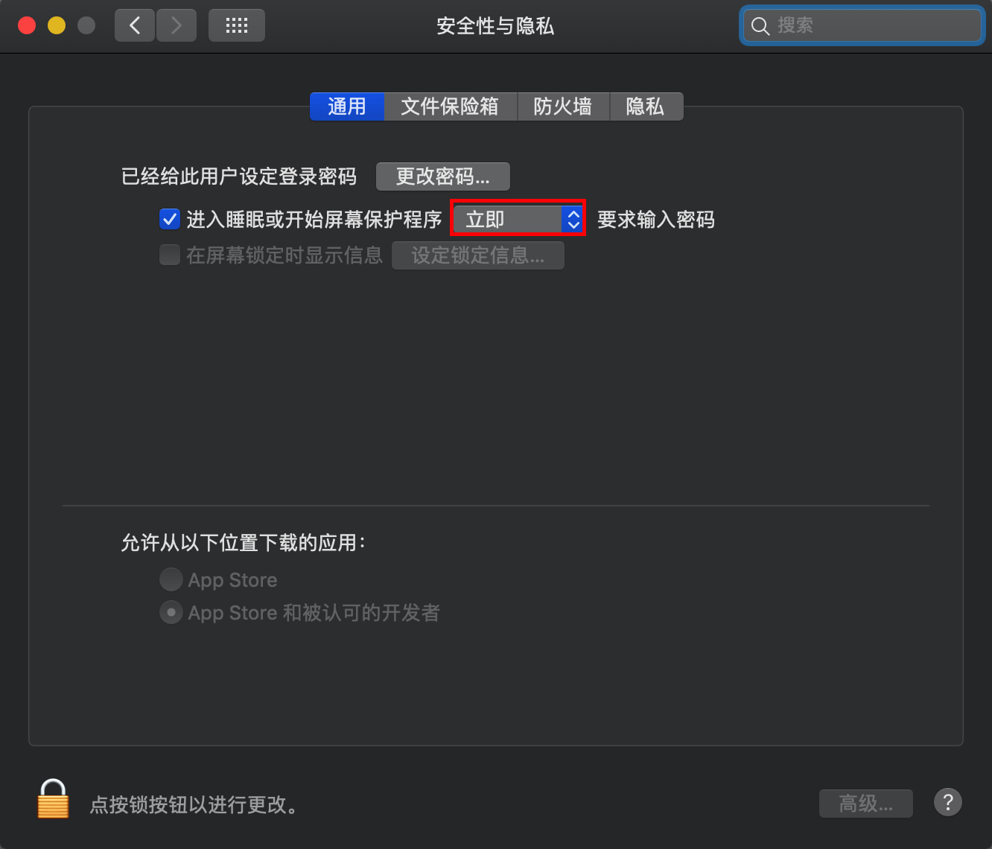Screen dimensions: 992x849
Task: Click into the 搜索 input field
Action: coord(862,26)
